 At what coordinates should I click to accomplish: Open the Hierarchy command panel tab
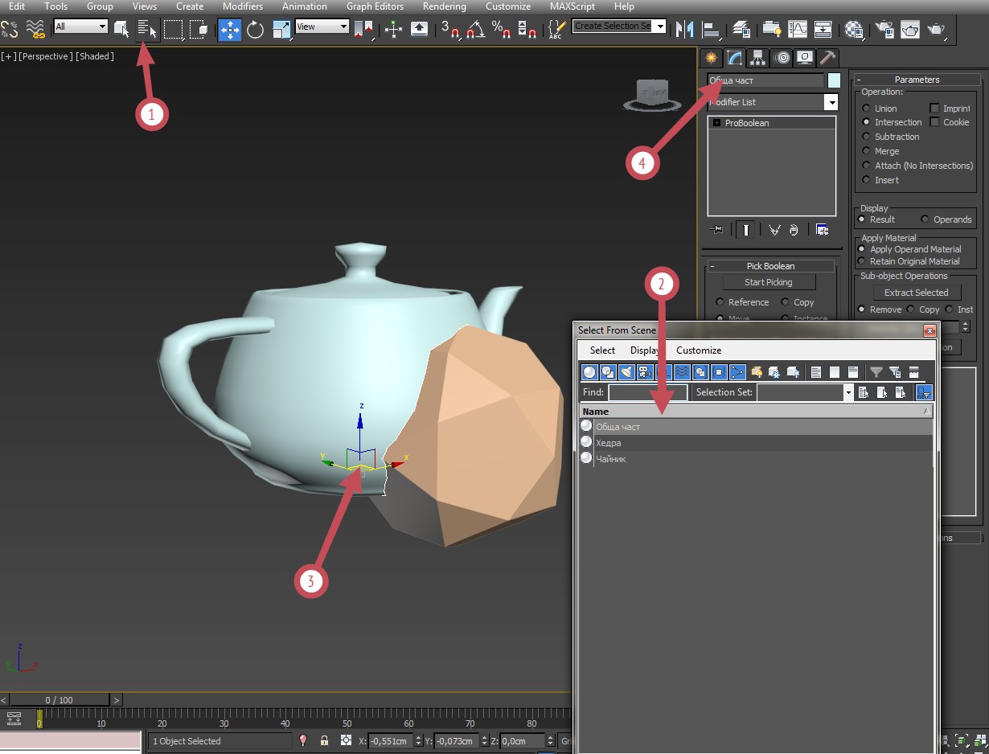pyautogui.click(x=757, y=57)
